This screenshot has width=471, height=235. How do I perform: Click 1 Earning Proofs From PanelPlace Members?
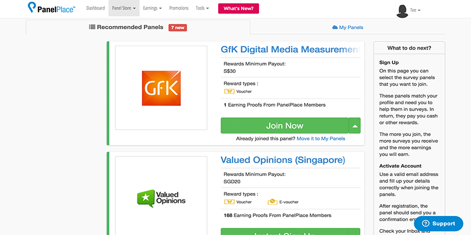(x=275, y=105)
